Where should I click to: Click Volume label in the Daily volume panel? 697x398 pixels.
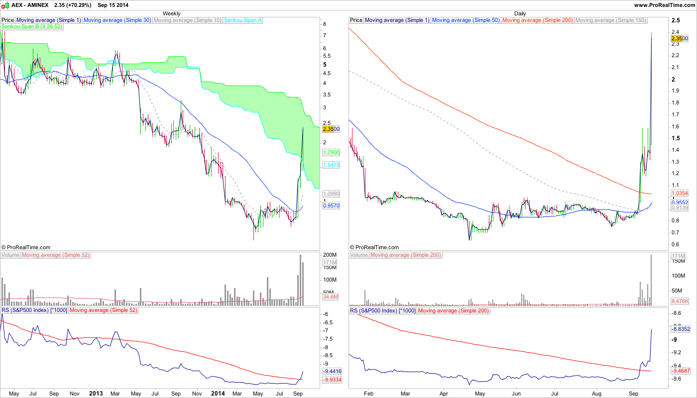point(359,255)
